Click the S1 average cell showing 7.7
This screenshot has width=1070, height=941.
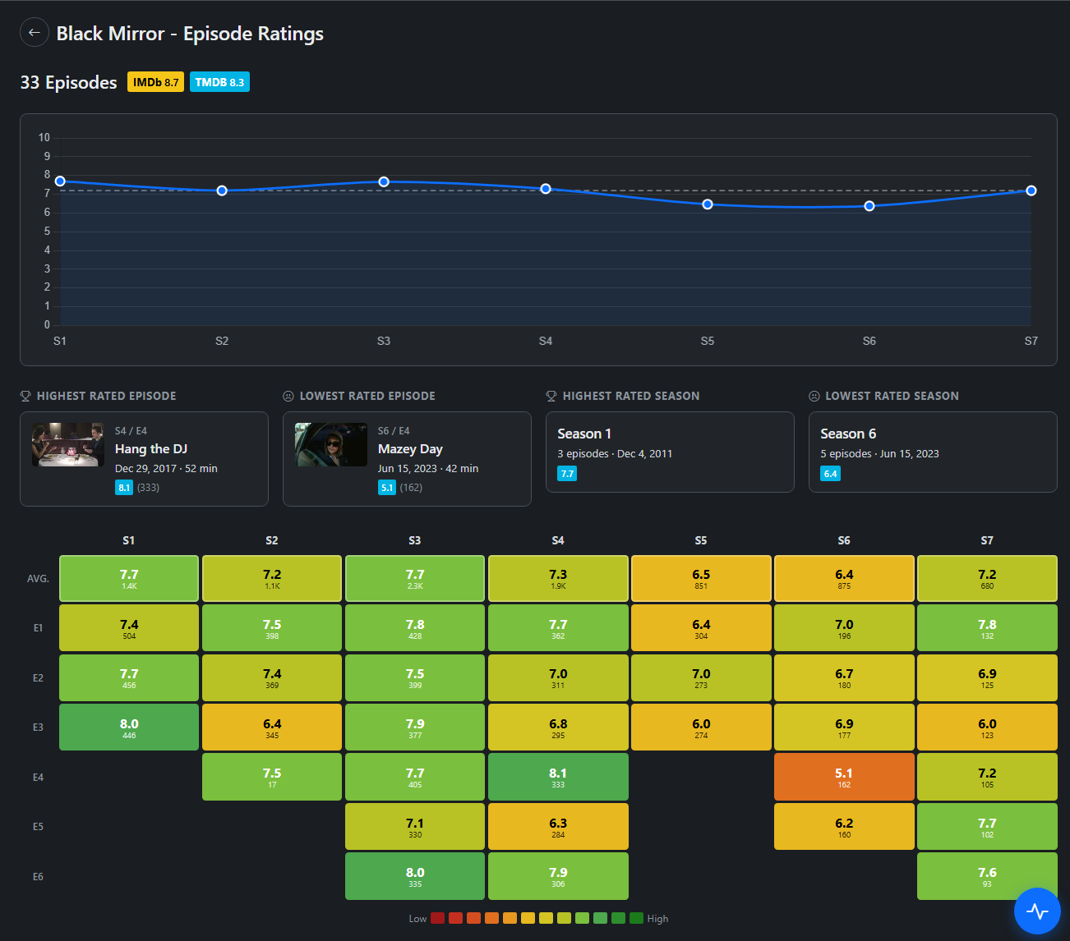[x=129, y=578]
